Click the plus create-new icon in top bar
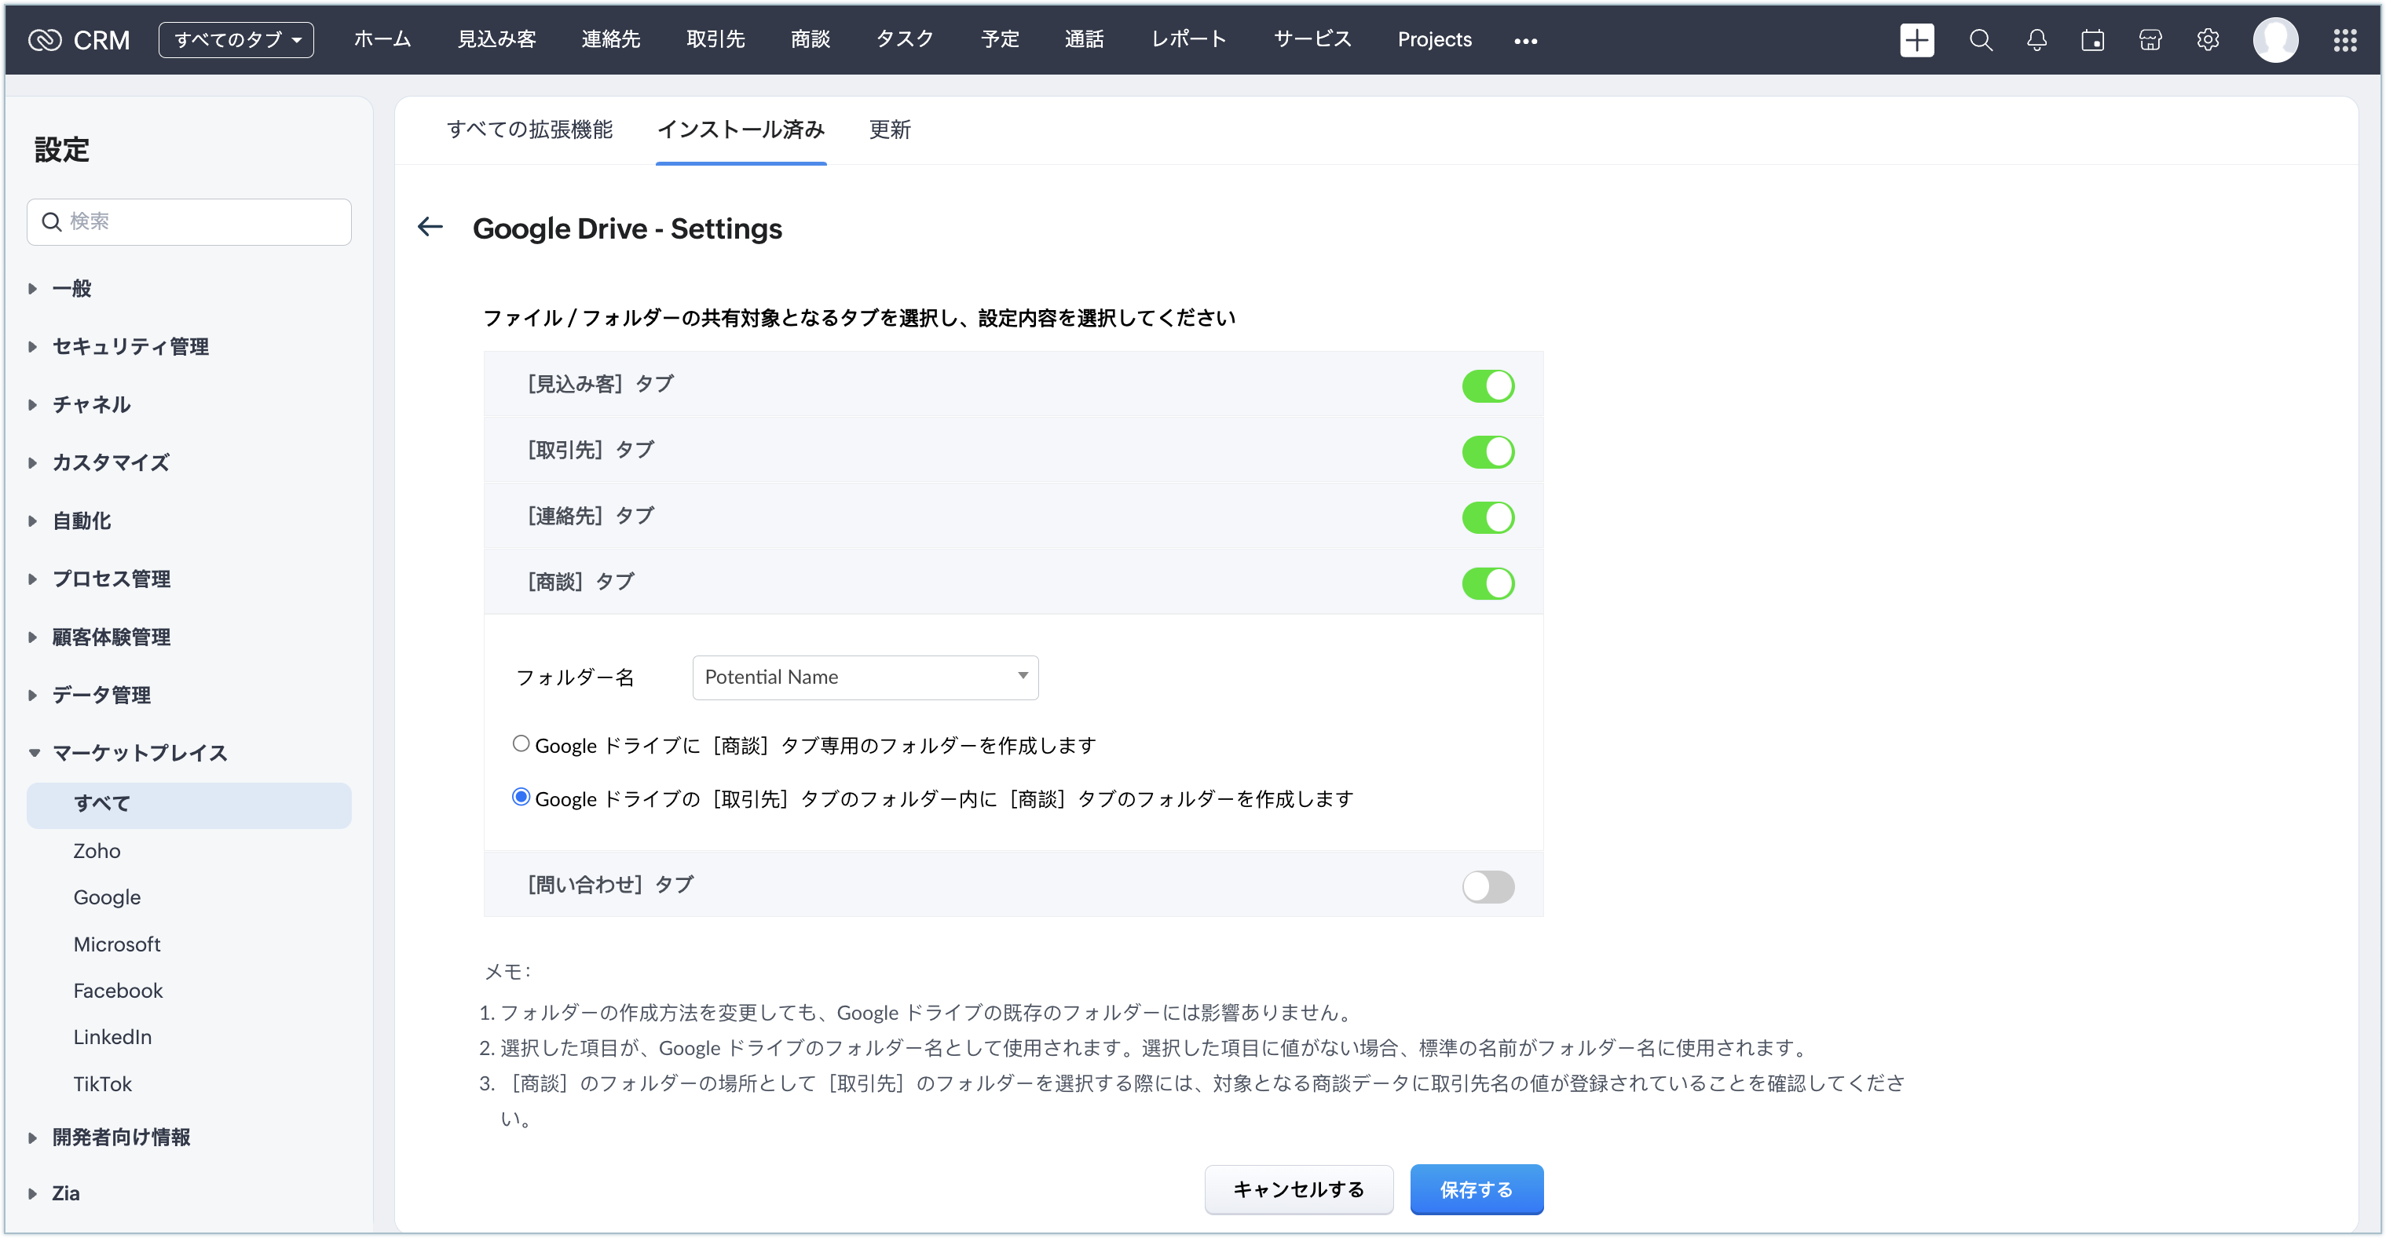The image size is (2386, 1238). pyautogui.click(x=1916, y=40)
